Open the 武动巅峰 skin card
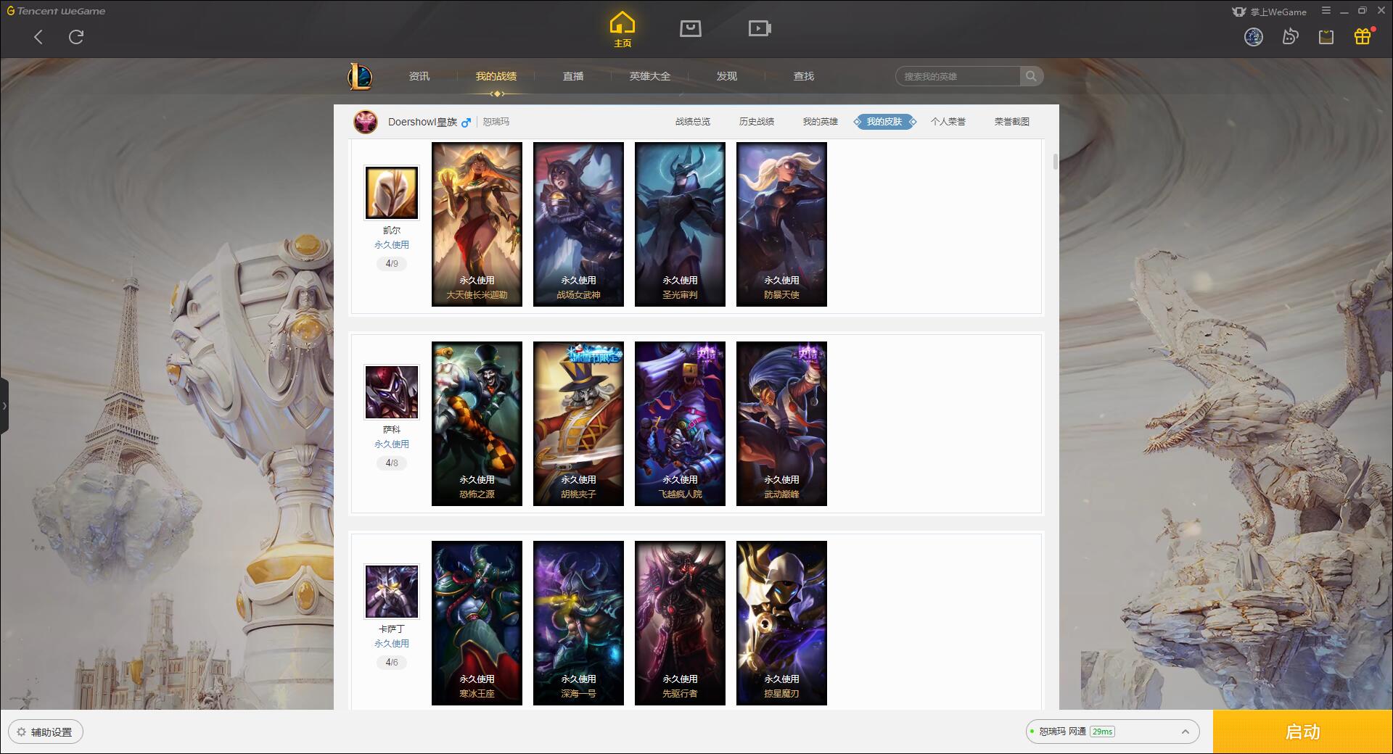The width and height of the screenshot is (1393, 754). pyautogui.click(x=781, y=423)
